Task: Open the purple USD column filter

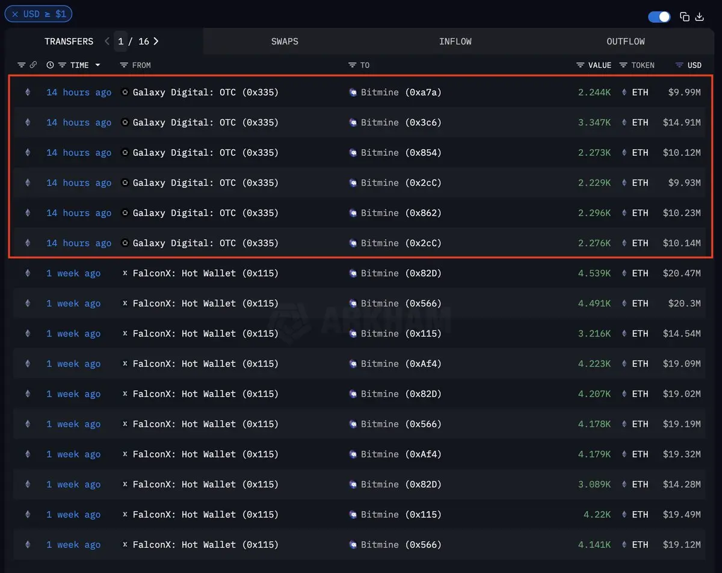Action: click(680, 65)
